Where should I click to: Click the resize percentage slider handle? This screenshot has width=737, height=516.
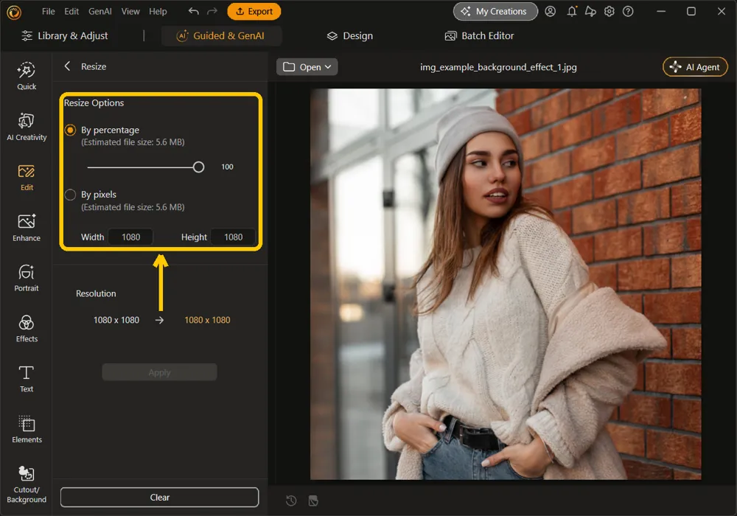click(x=198, y=167)
